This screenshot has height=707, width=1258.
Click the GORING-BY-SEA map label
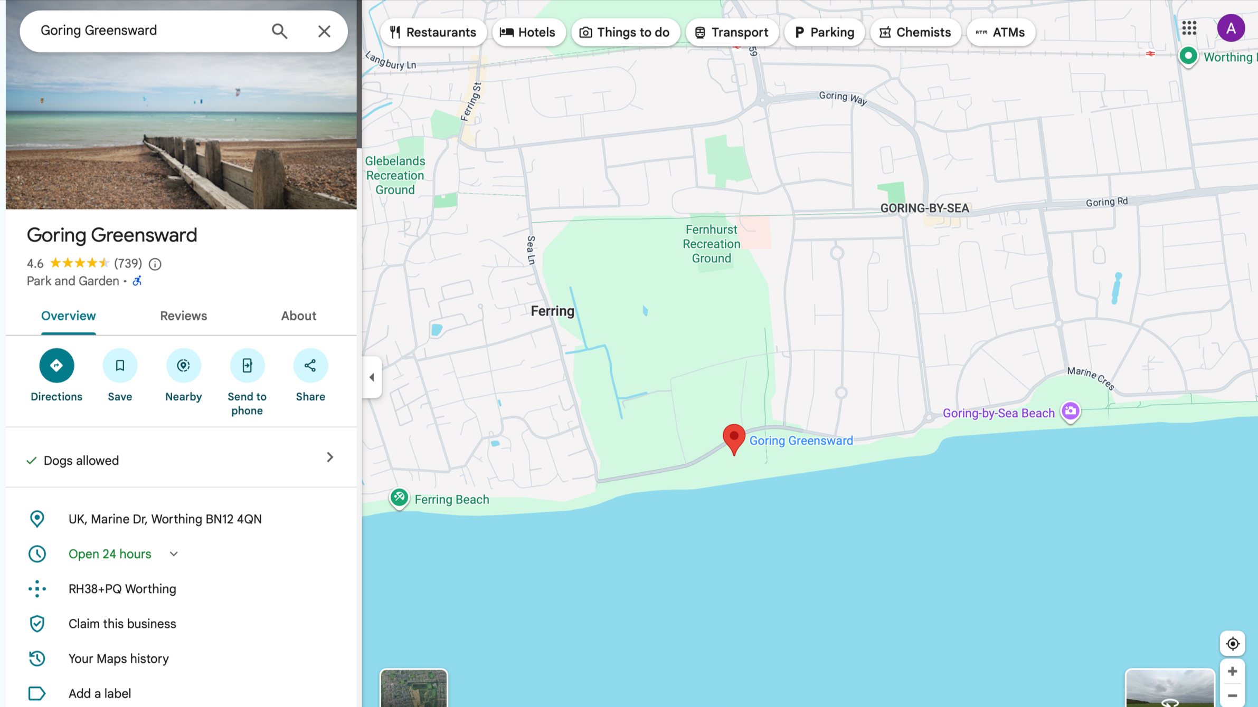point(924,208)
